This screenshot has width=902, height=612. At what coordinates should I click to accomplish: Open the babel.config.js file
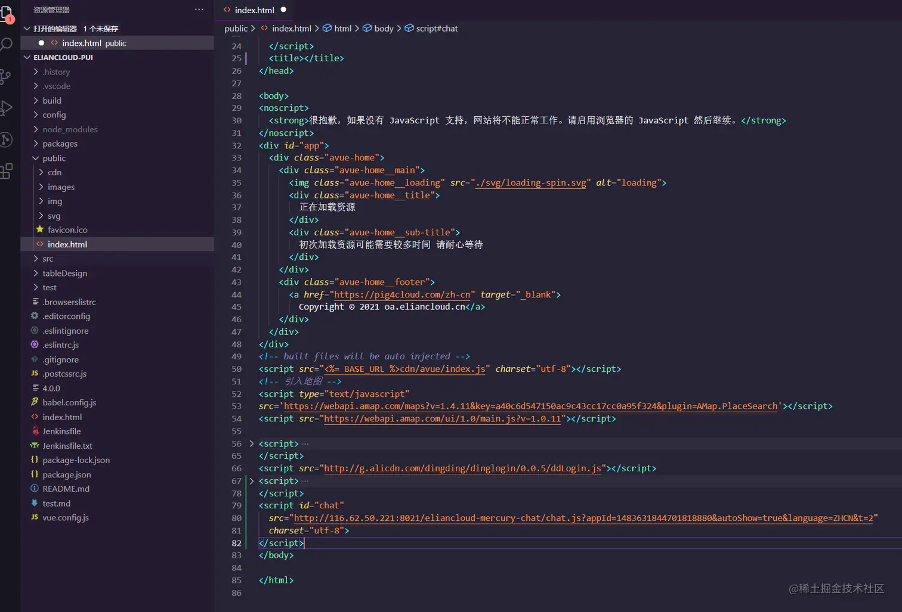[x=69, y=403]
